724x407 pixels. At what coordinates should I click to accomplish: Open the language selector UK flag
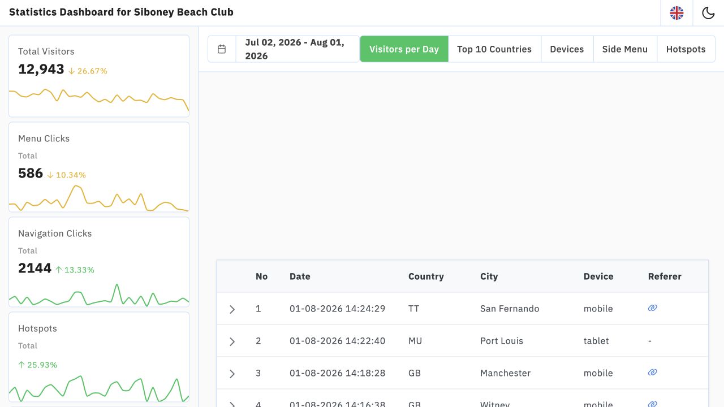pyautogui.click(x=676, y=13)
